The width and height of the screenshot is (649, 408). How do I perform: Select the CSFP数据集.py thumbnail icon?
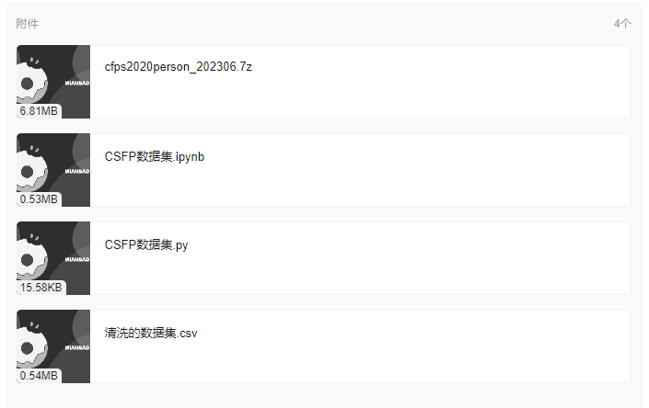pos(53,258)
